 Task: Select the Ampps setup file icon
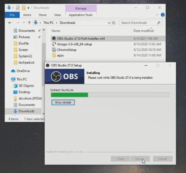pyautogui.click(x=54, y=44)
